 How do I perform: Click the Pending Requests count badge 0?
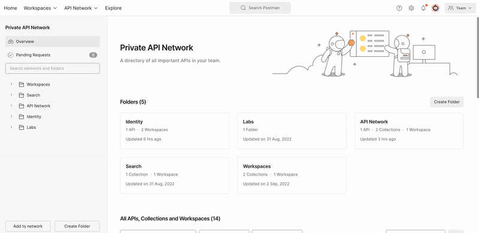[x=93, y=55]
